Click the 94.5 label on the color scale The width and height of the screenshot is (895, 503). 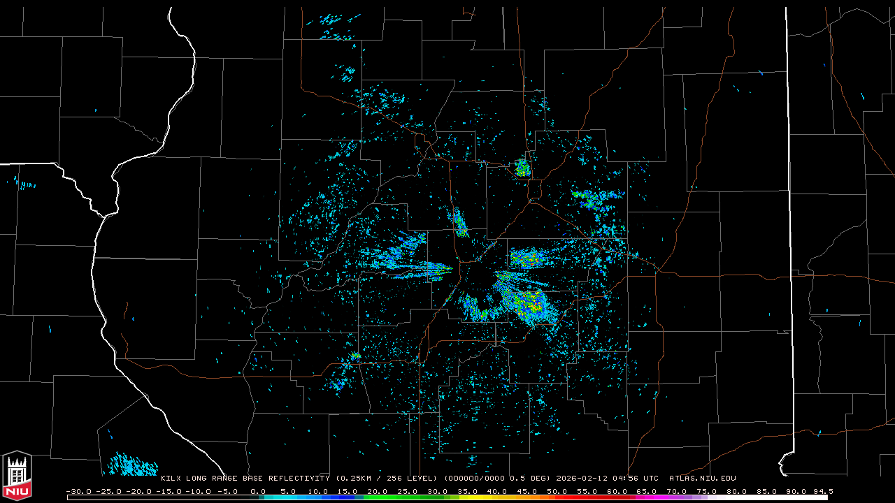point(821,491)
